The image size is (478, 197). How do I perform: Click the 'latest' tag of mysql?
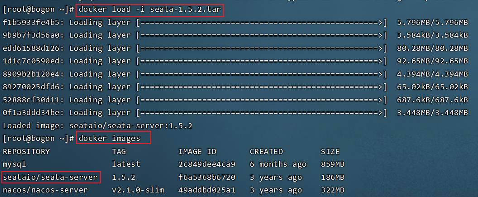126,164
